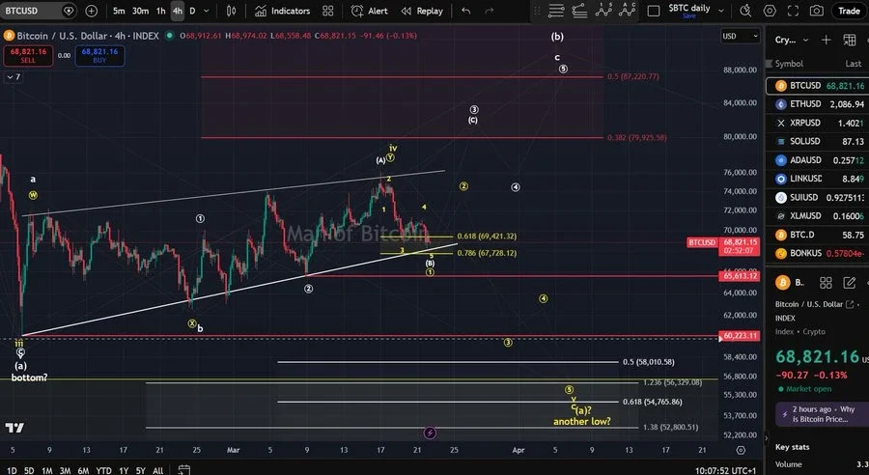Screen dimensions: 869x475
Task: Redo the last chart action
Action: [489, 11]
